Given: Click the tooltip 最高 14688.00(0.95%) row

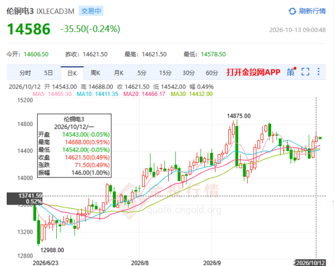Looking at the screenshot, I should [74, 142].
